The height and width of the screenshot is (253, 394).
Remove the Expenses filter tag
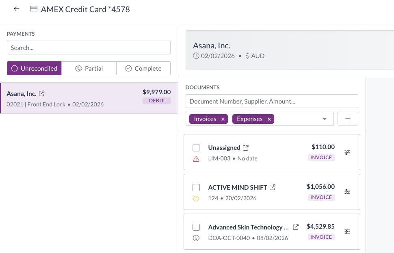click(269, 119)
